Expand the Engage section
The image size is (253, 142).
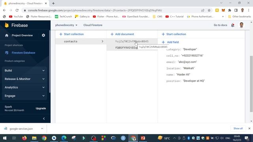pyautogui.click(x=25, y=96)
